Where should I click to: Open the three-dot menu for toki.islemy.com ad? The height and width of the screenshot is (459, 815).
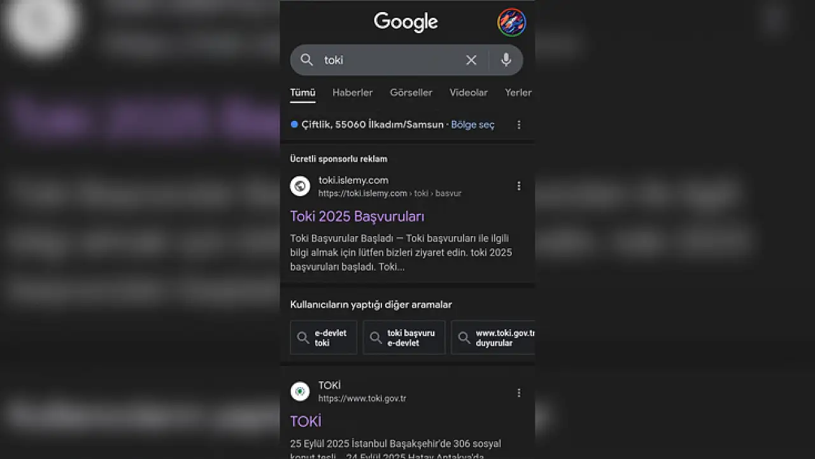coord(519,186)
